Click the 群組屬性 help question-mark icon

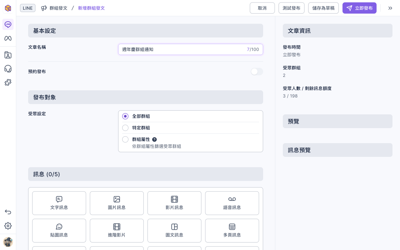tap(154, 139)
